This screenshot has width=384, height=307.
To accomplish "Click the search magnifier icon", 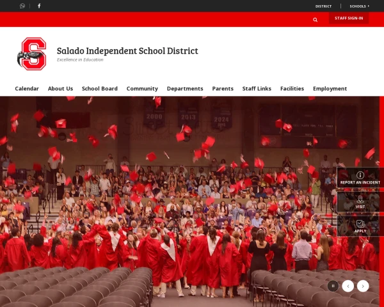I will (x=315, y=20).
